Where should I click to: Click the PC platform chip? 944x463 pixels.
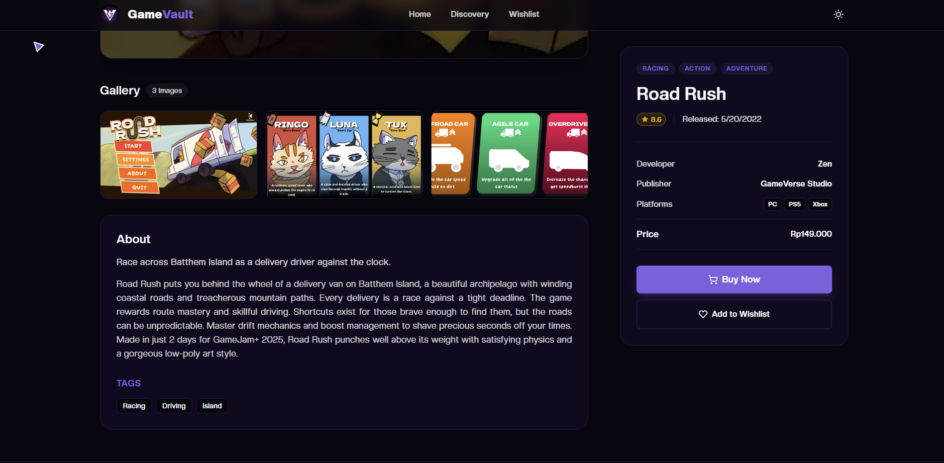772,204
